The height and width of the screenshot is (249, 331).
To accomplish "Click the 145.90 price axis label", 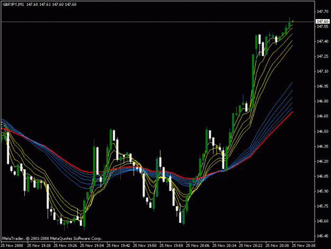I will (x=323, y=191).
